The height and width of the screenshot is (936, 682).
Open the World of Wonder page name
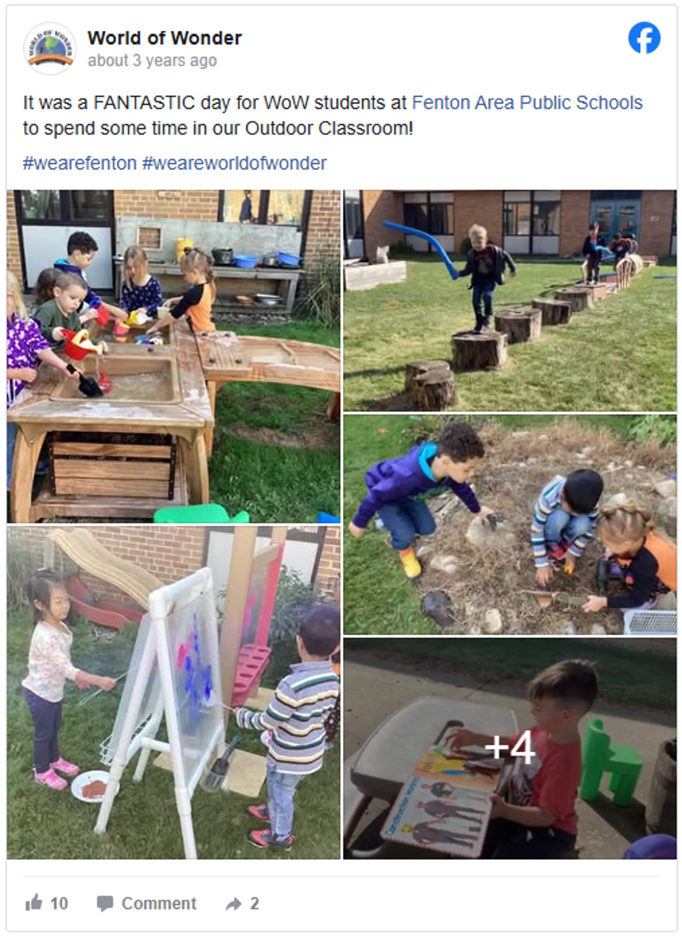(x=164, y=38)
